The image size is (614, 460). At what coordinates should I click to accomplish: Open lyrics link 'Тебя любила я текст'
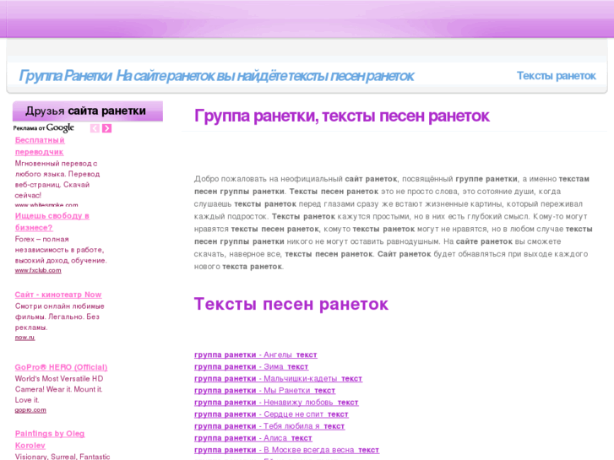point(269,426)
